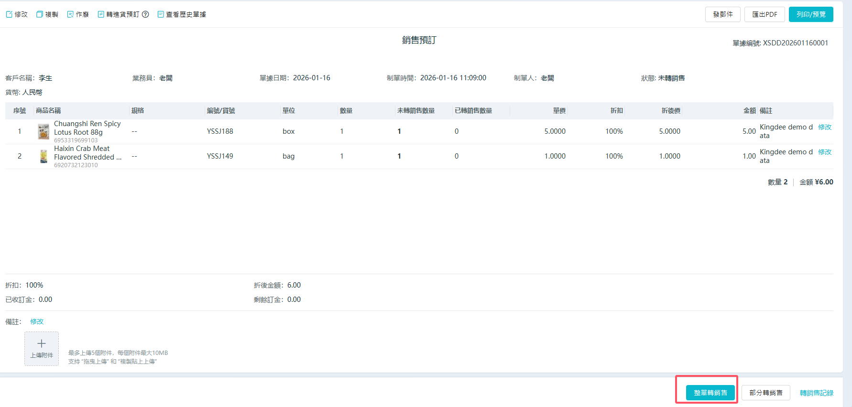Click the 修改 edit icon in toolbar
Image resolution: width=852 pixels, height=407 pixels.
9,14
